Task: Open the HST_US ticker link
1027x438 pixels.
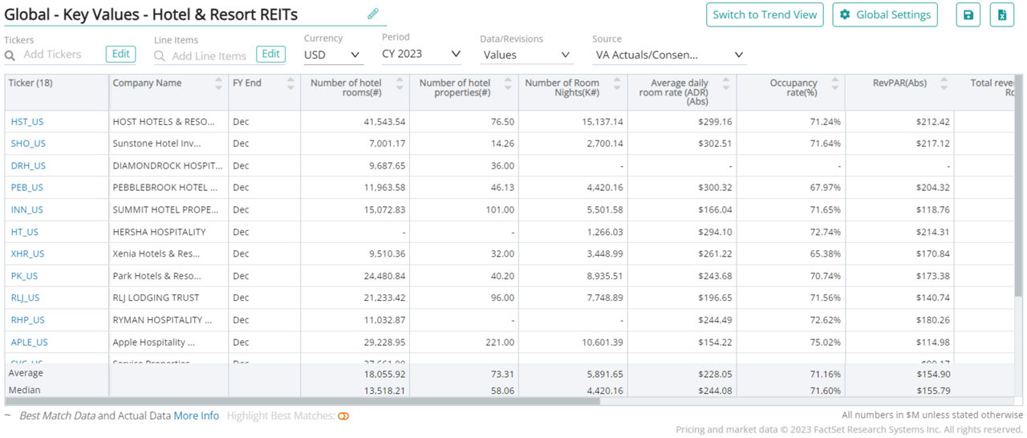Action: tap(26, 122)
